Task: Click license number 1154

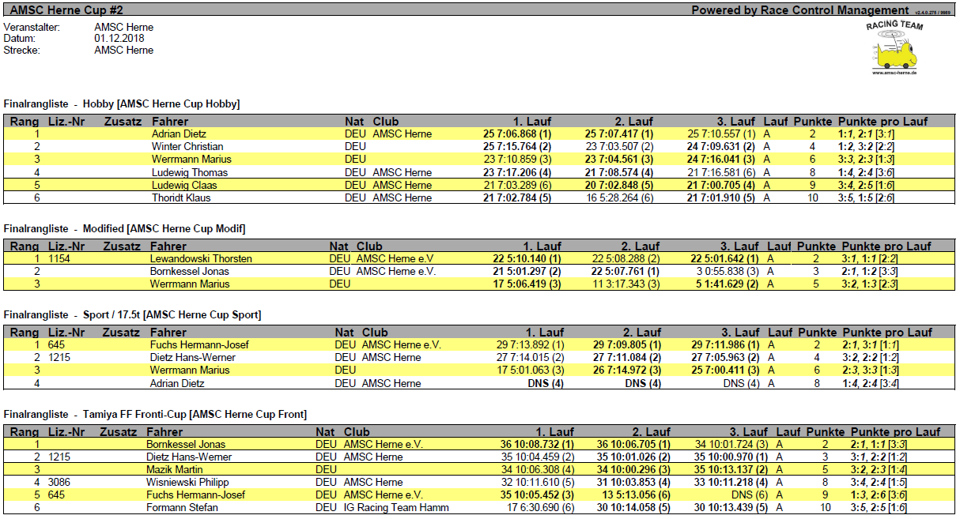Action: point(59,258)
